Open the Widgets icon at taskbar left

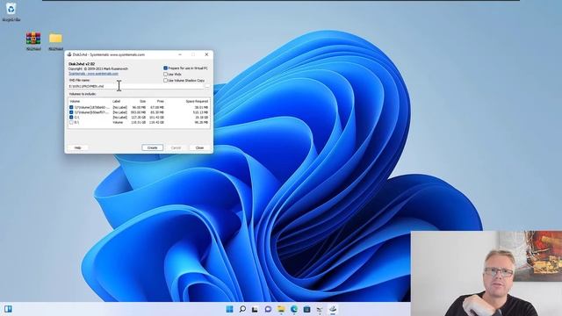8,309
